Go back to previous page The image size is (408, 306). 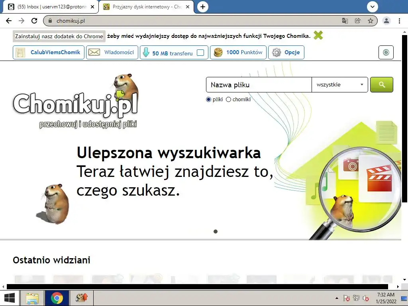coord(9,21)
